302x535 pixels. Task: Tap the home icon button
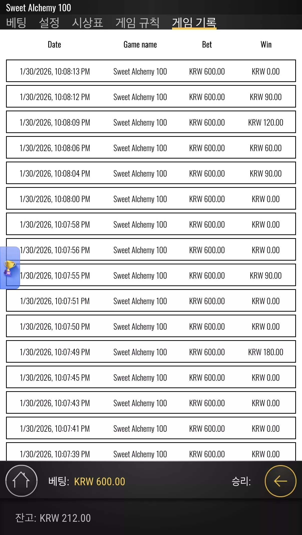(21, 481)
